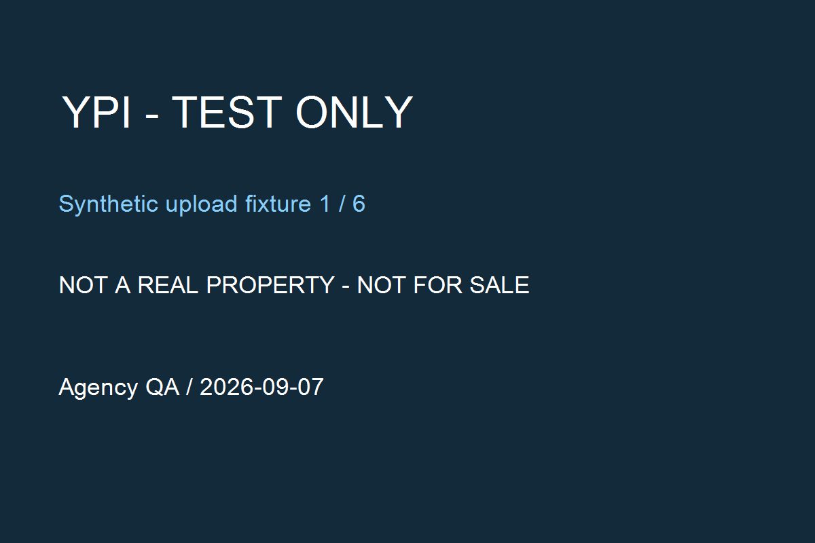Click the word ONLY in the heading
Screen dimensions: 815x543
click(354, 112)
